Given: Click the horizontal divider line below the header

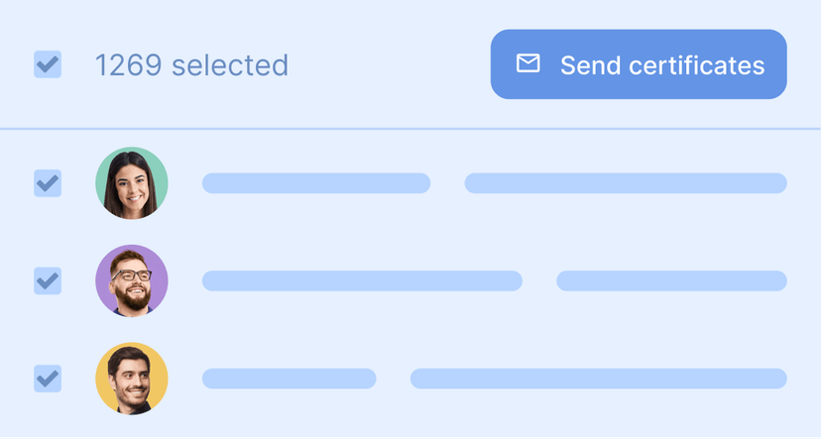Looking at the screenshot, I should [x=410, y=129].
